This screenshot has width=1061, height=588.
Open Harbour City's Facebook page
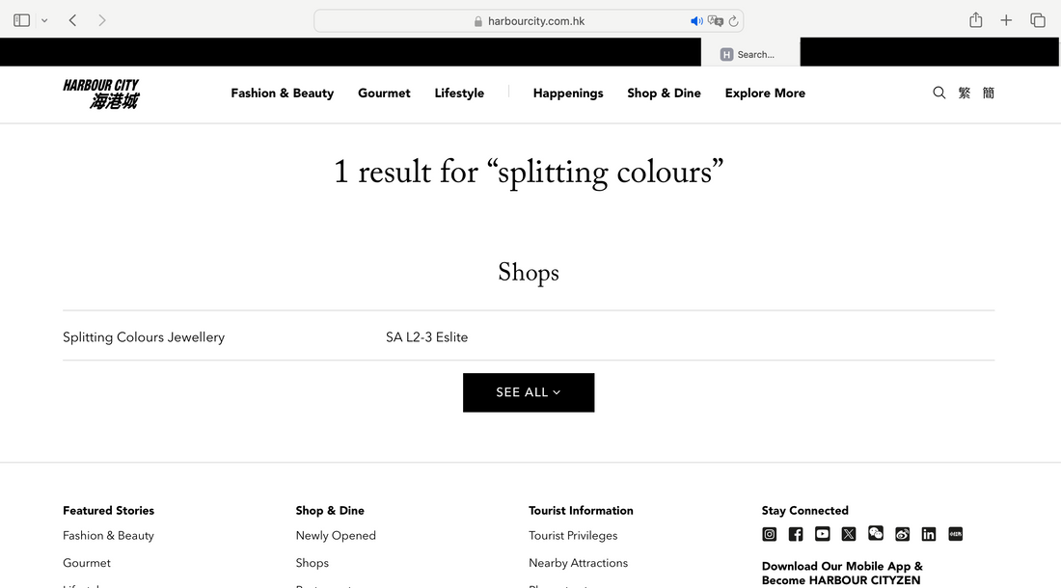pos(796,534)
